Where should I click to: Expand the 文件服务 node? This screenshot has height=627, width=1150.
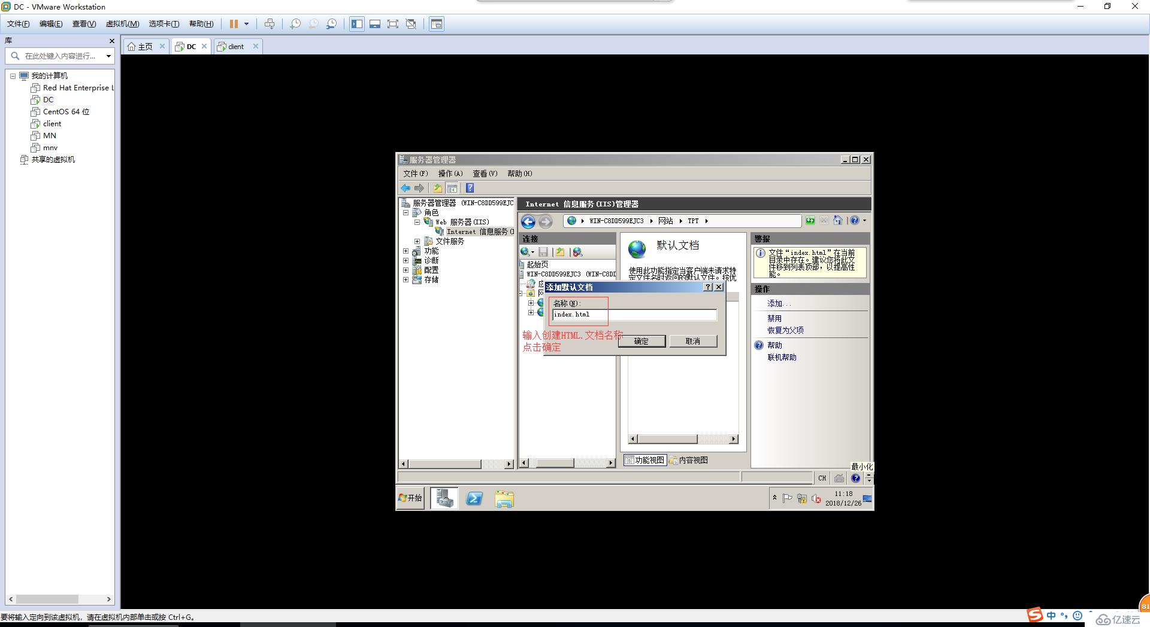click(417, 242)
